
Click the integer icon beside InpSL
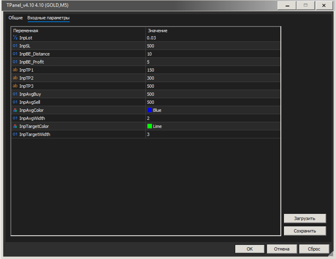[15, 46]
